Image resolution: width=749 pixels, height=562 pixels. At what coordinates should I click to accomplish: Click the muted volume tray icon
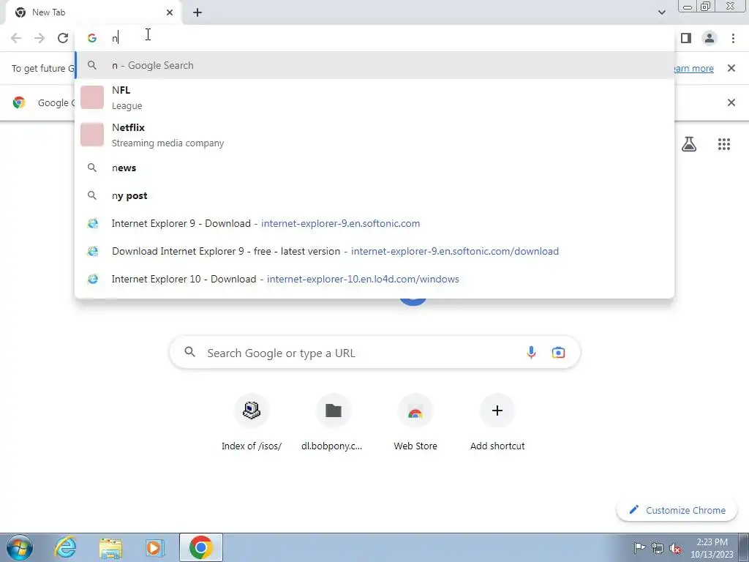675,547
